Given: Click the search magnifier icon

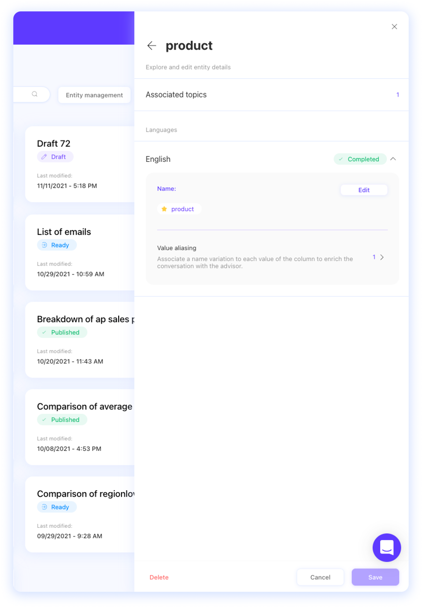Looking at the screenshot, I should (35, 94).
